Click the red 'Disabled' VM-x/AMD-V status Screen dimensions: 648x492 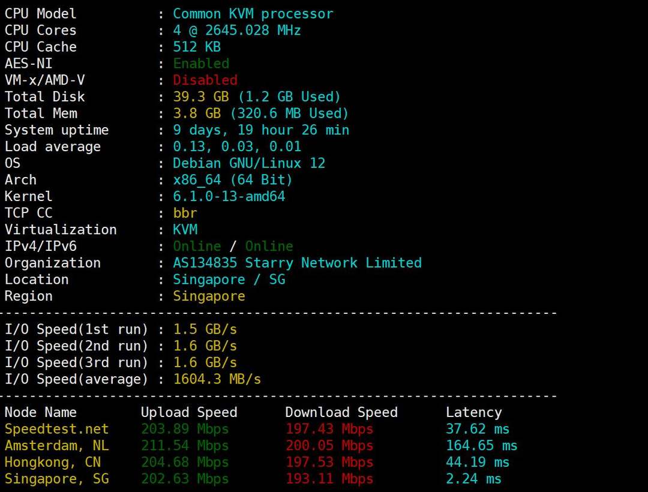205,80
